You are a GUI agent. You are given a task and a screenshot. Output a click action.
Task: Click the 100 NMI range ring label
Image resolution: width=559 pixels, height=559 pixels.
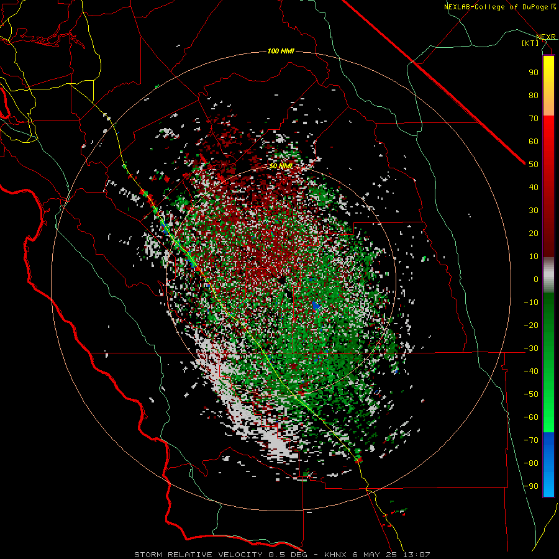pos(281,52)
